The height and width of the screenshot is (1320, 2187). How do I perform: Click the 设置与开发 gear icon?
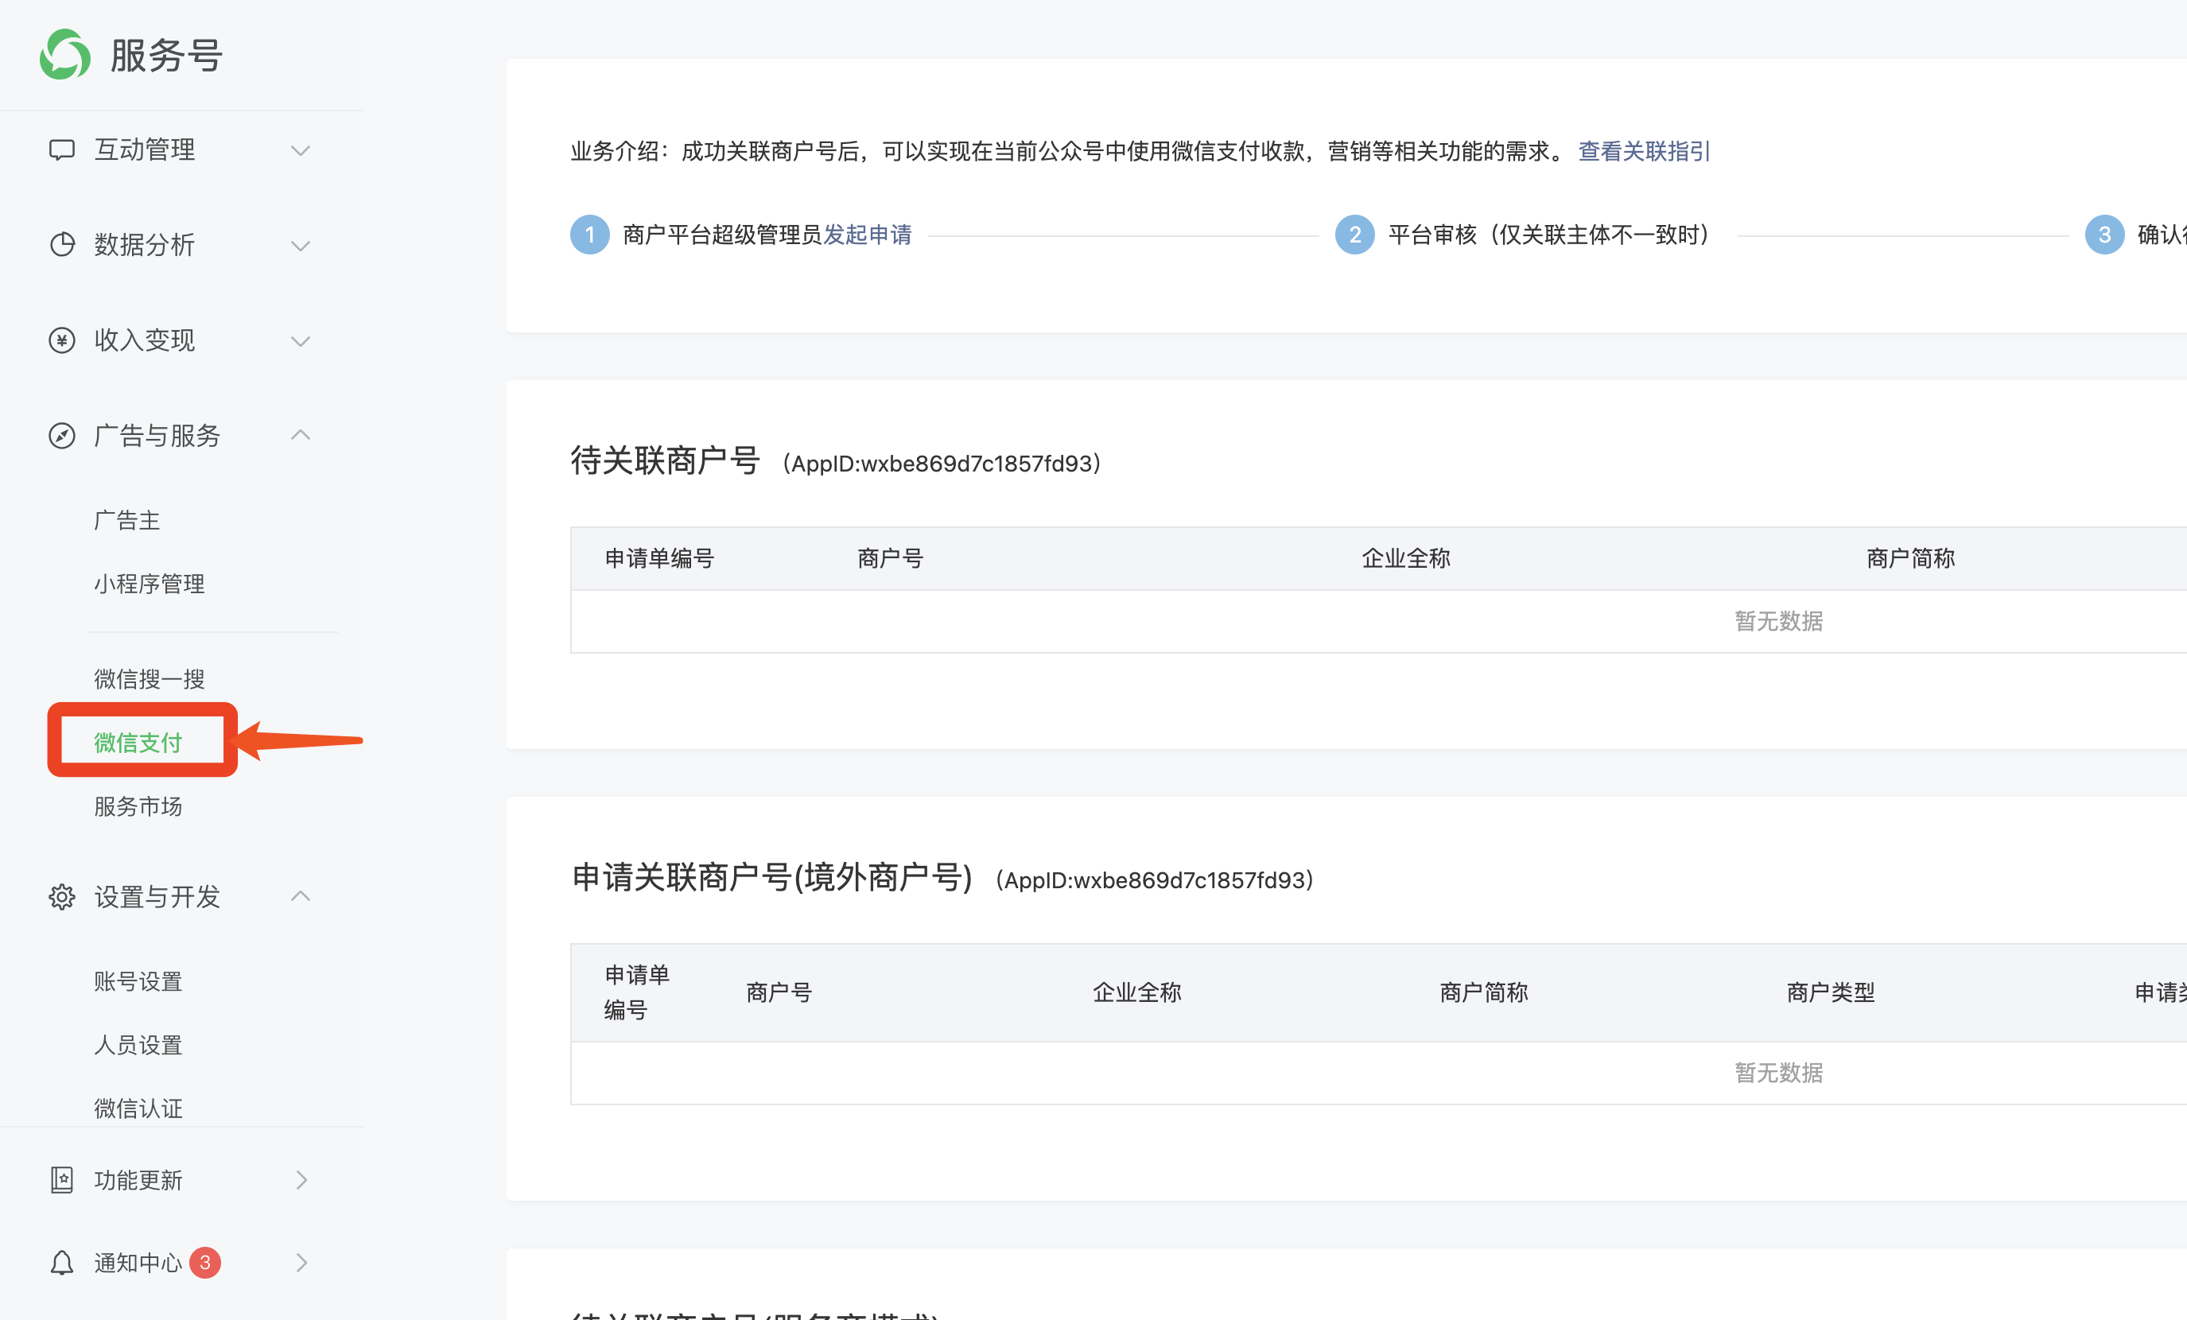(x=61, y=898)
